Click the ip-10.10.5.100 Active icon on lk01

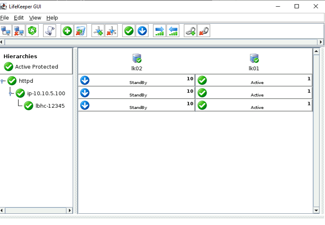(202, 93)
